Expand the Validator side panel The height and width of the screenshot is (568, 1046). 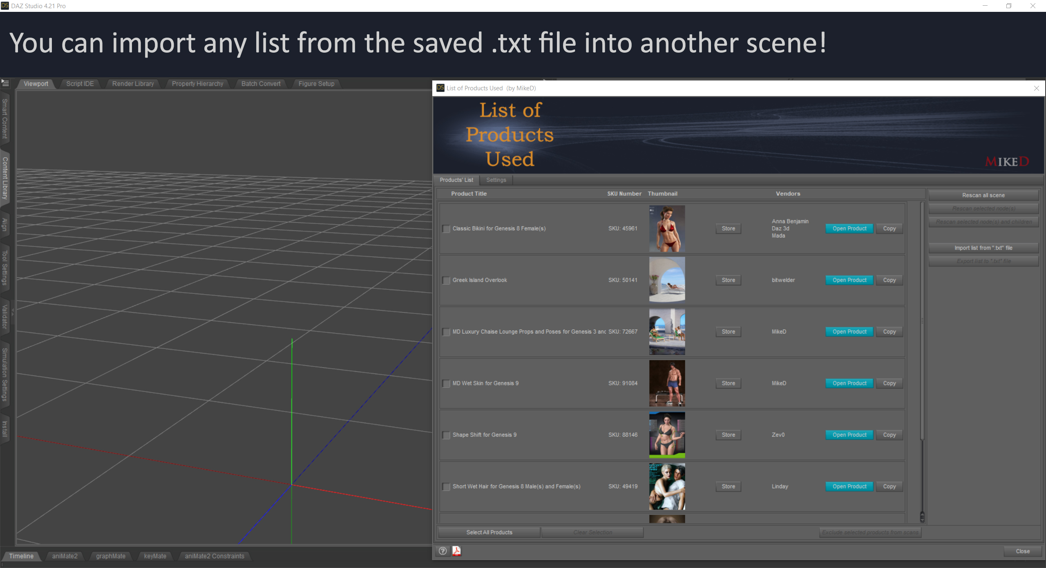[5, 317]
